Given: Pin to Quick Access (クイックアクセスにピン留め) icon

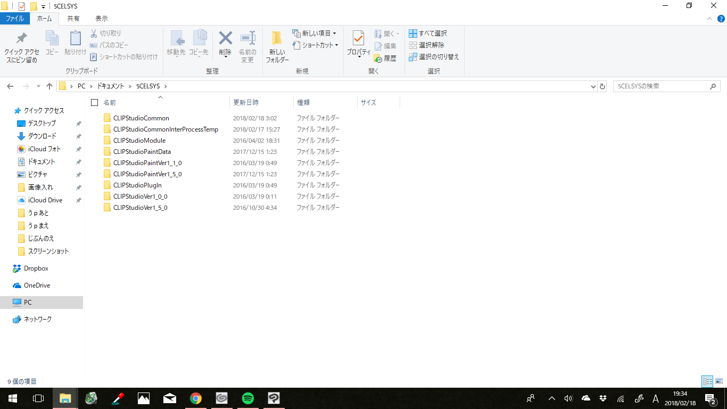Looking at the screenshot, I should [21, 39].
